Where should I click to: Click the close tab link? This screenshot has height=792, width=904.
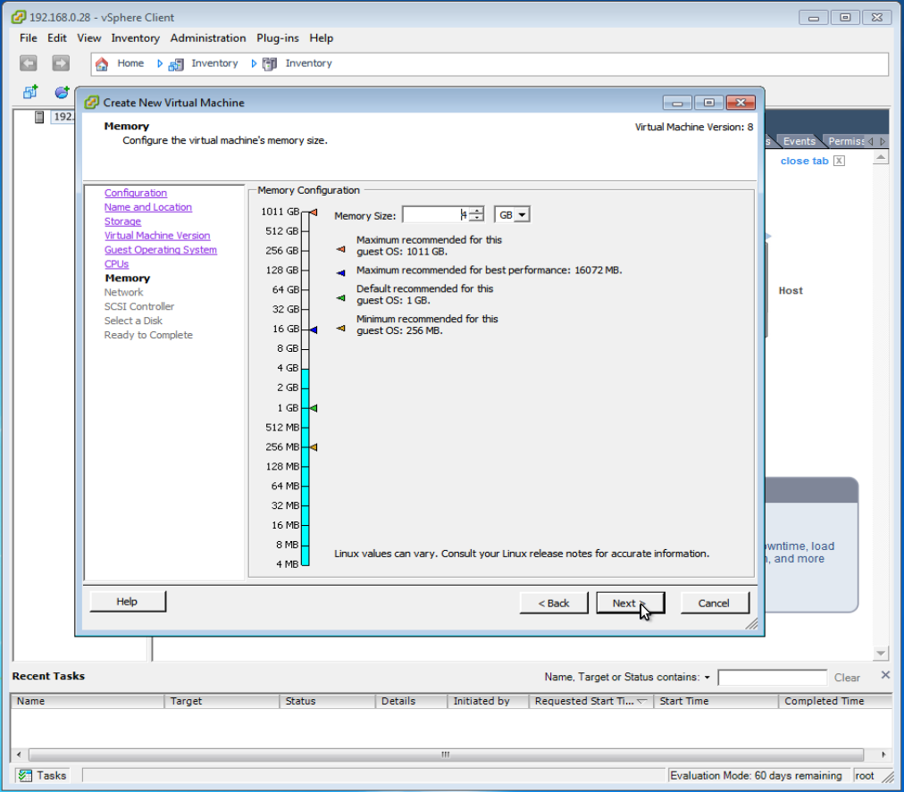pyautogui.click(x=804, y=161)
